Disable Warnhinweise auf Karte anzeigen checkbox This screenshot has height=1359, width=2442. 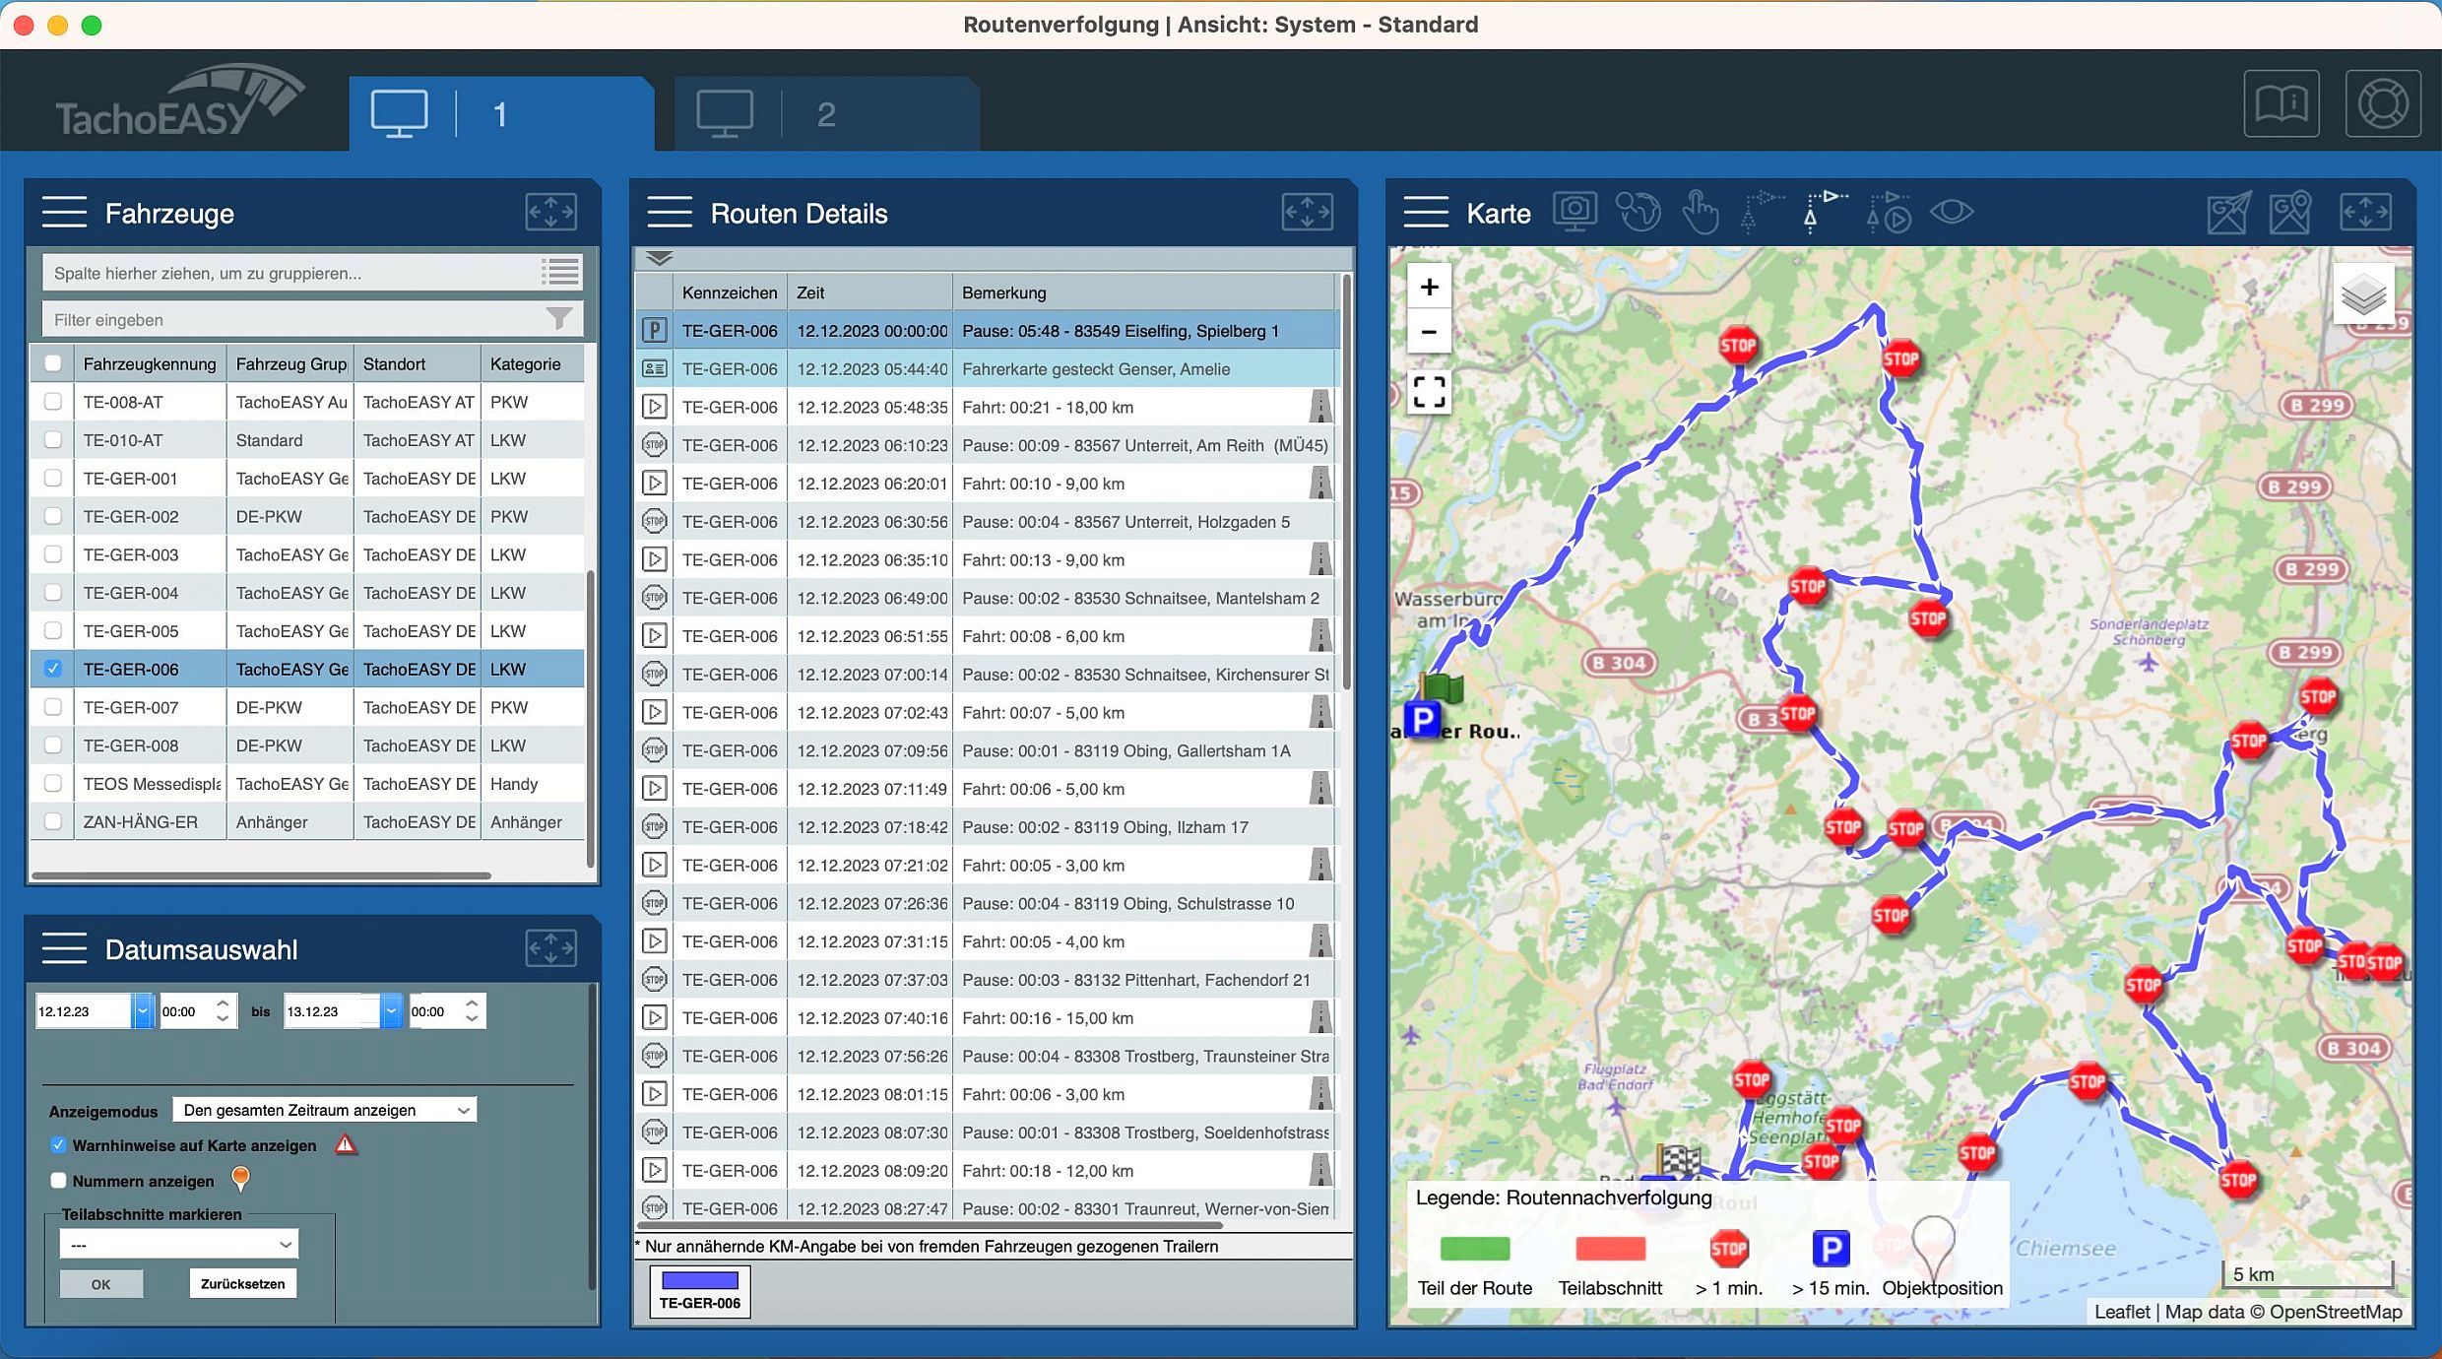pyautogui.click(x=58, y=1144)
